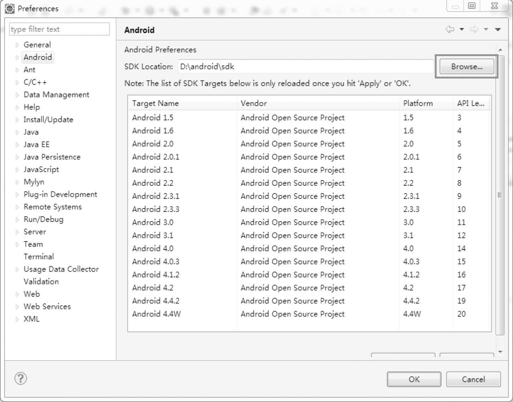Select Java EE preferences category
The image size is (513, 402).
click(x=36, y=144)
